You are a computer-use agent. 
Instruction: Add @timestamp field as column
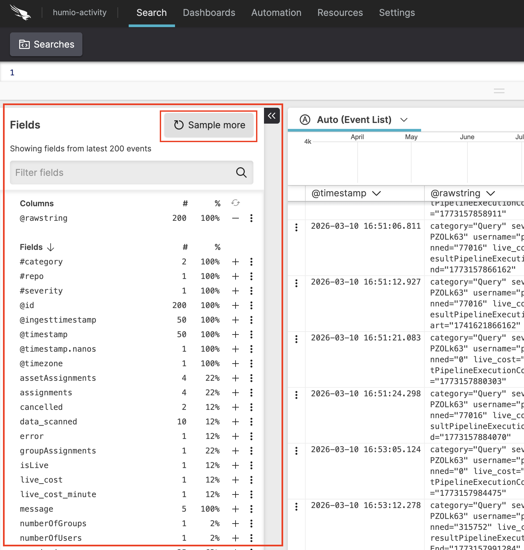point(236,334)
